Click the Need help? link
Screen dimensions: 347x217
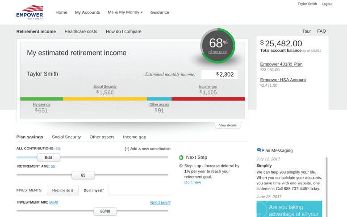point(160,203)
